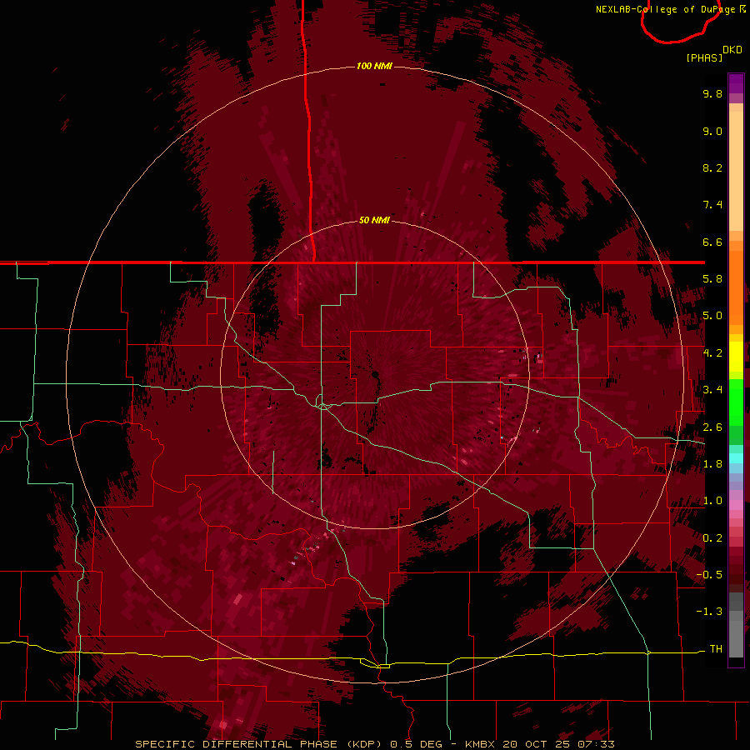
Task: Click the radar site center point
Action: (x=375, y=374)
